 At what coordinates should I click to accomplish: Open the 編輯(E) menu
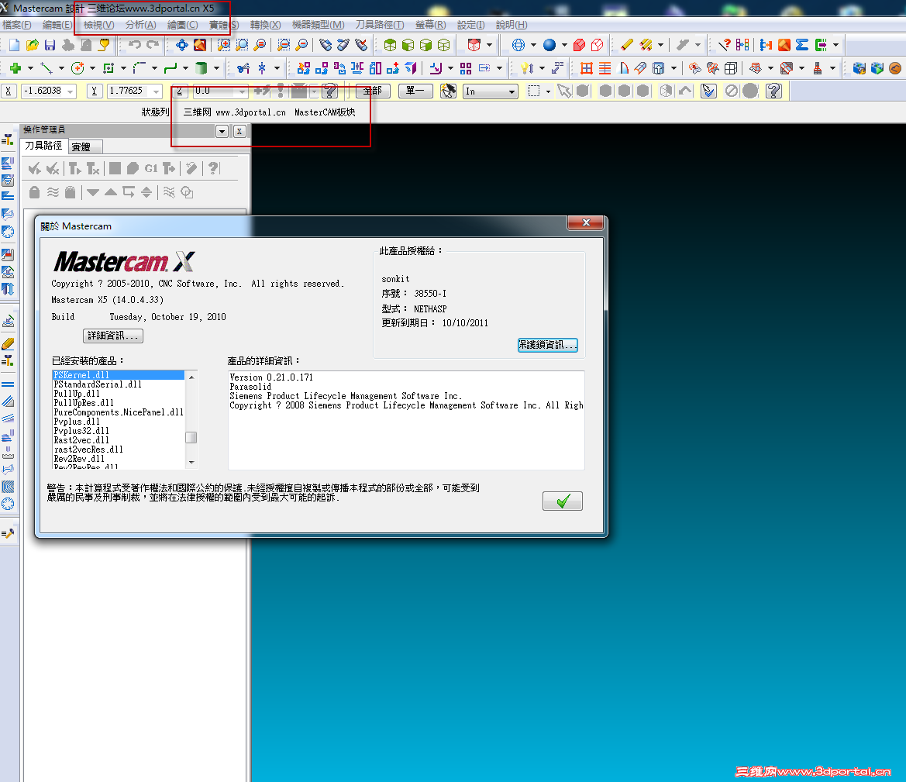pos(57,25)
